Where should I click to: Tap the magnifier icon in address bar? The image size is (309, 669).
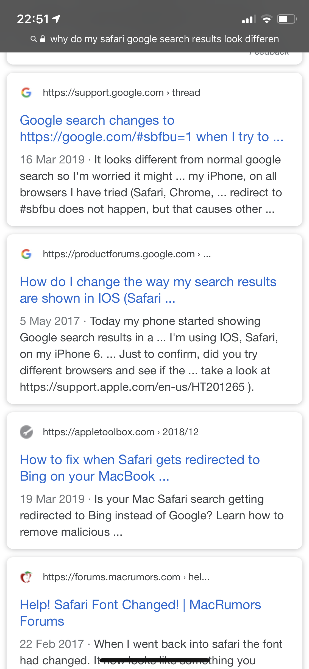pyautogui.click(x=34, y=39)
